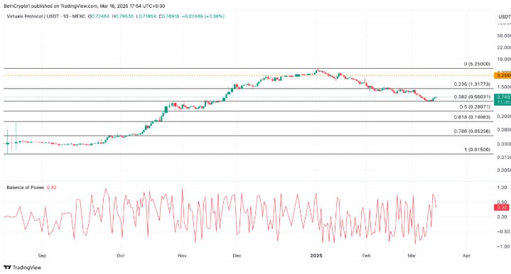The width and height of the screenshot is (511, 274).
Task: Click the change value +0.02449 (+3.38%)
Action: coord(203,16)
